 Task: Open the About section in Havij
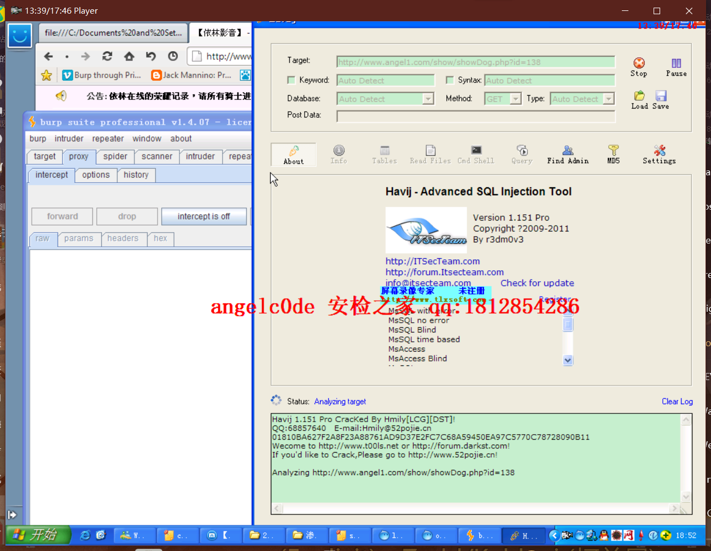294,155
